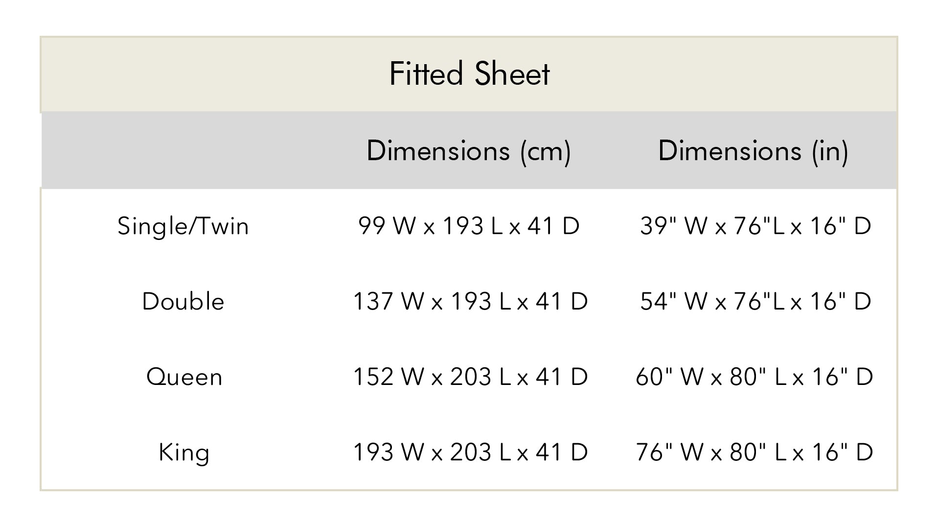The width and height of the screenshot is (938, 527).
Task: Select the King row label
Action: [184, 452]
